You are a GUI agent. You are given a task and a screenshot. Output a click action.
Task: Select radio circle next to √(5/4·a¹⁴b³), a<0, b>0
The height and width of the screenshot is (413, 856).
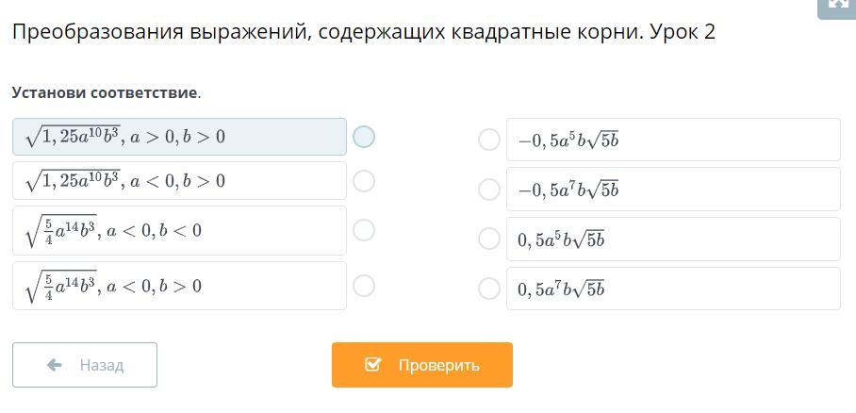click(364, 285)
